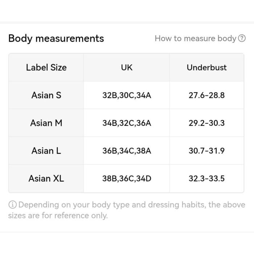Click the Asian XL size row label
254x254 pixels.
(46, 179)
